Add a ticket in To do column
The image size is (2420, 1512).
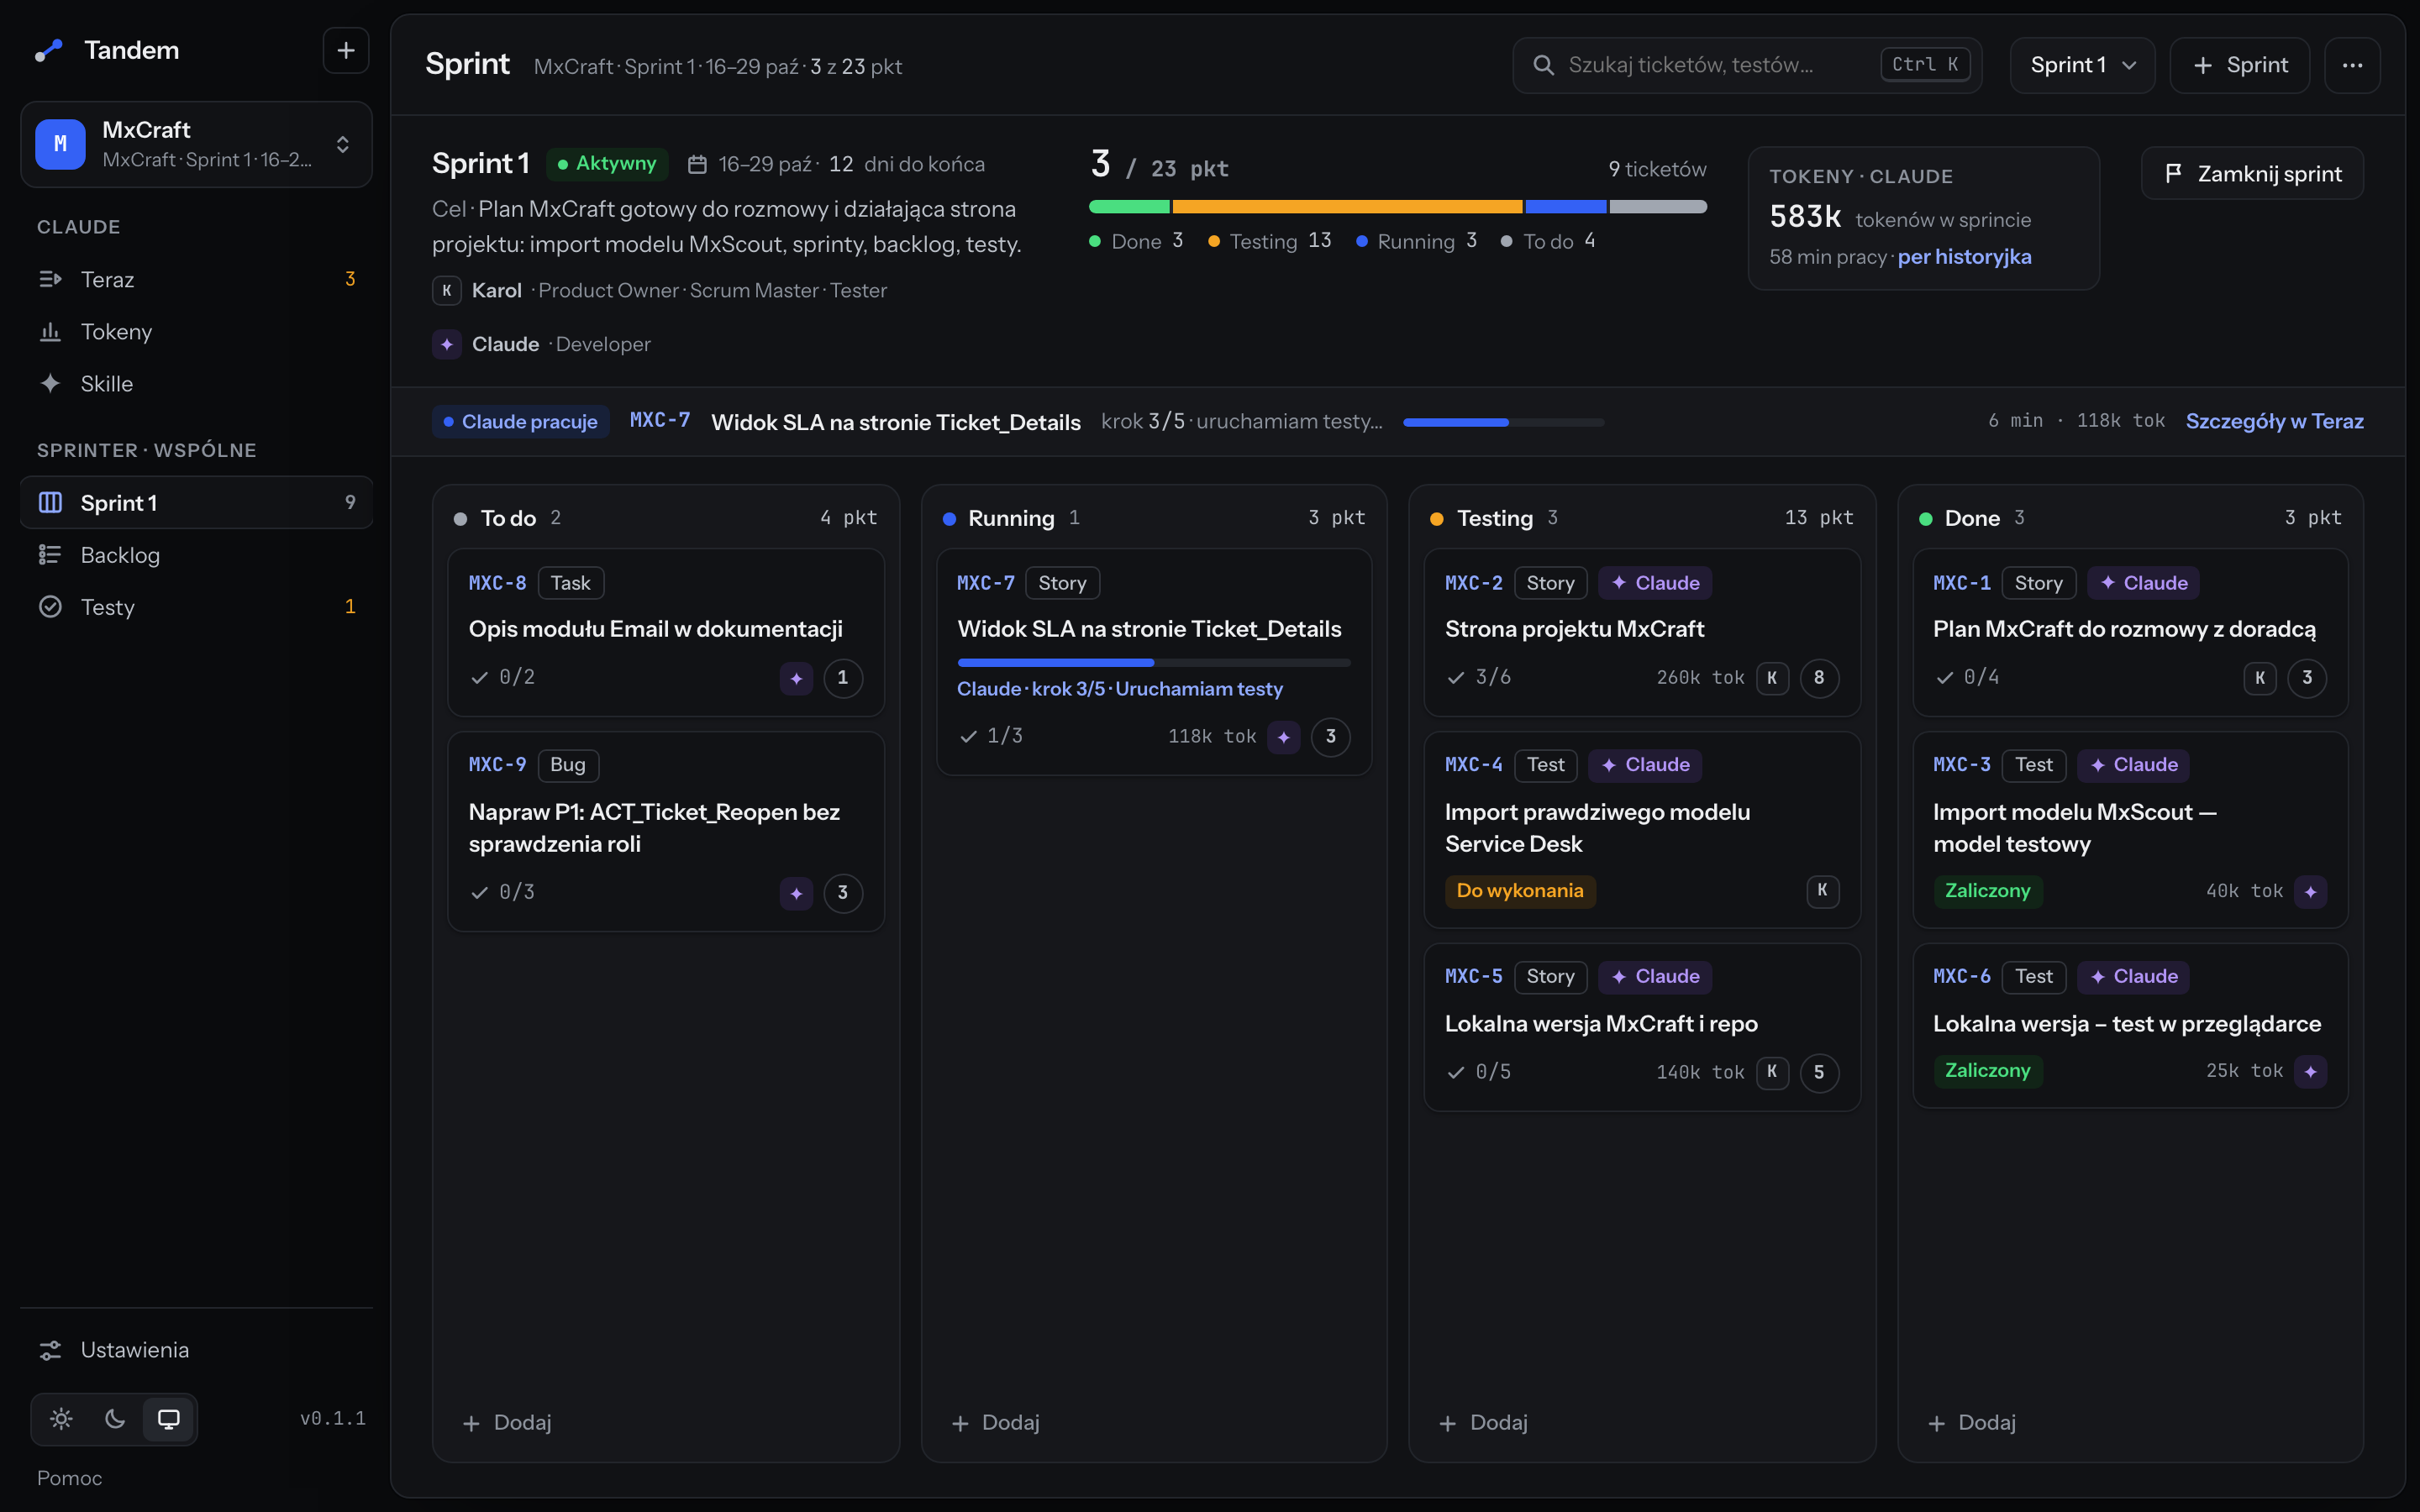point(508,1422)
